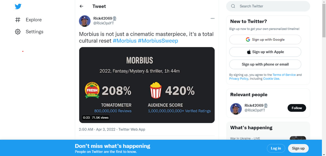Open the Settings menu item

[x=35, y=32]
